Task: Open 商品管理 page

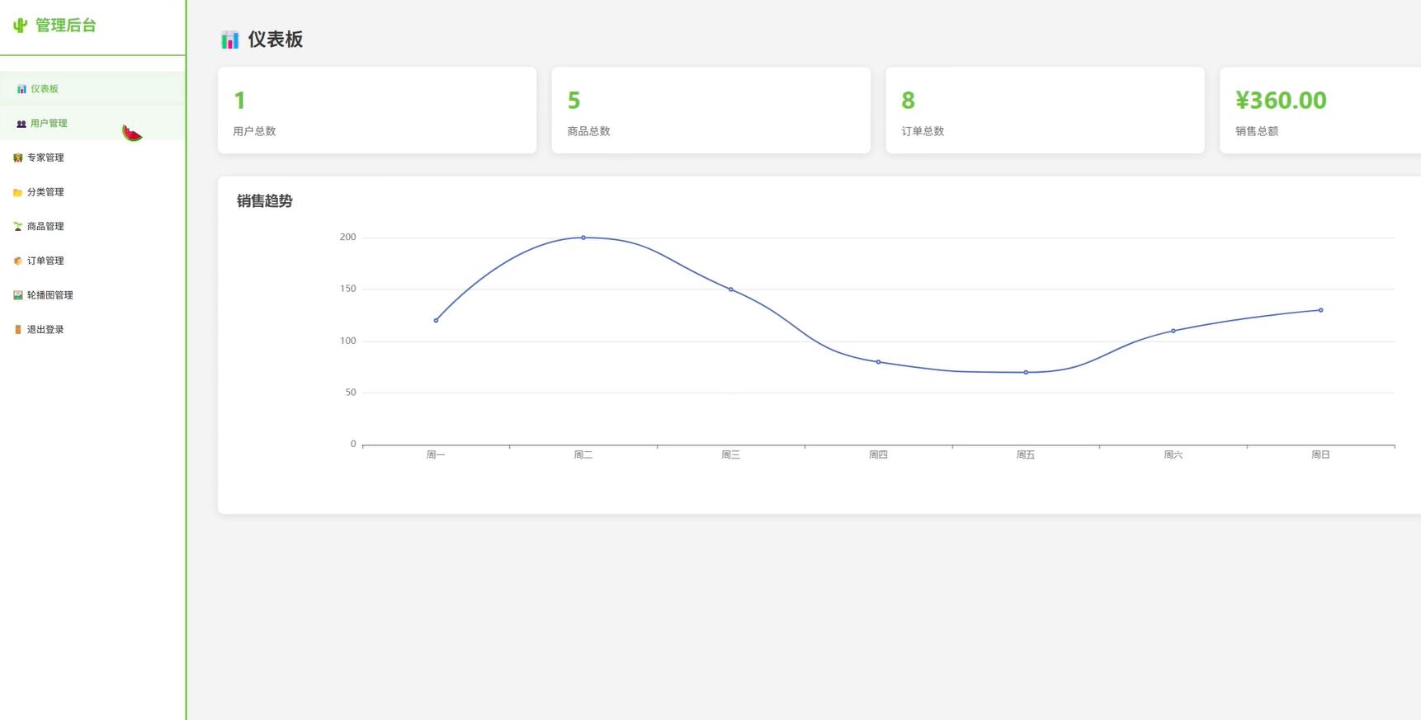Action: [x=92, y=226]
